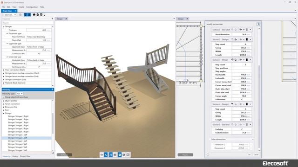Close the left Design view tab
Screen dimensions: 298x167
tap(66, 19)
